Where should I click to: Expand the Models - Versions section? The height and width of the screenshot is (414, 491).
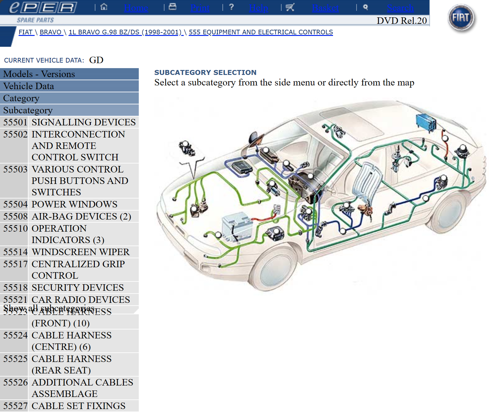69,74
